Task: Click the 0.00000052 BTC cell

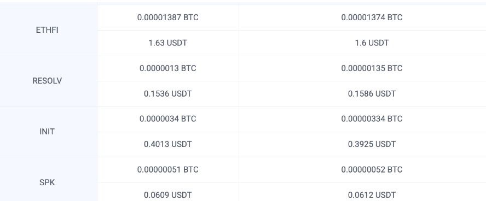Action: point(372,169)
